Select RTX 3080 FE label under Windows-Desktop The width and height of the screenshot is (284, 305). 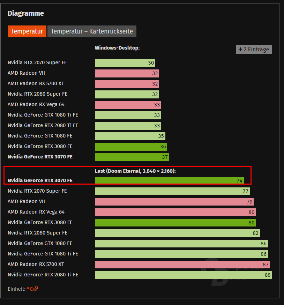40,147
